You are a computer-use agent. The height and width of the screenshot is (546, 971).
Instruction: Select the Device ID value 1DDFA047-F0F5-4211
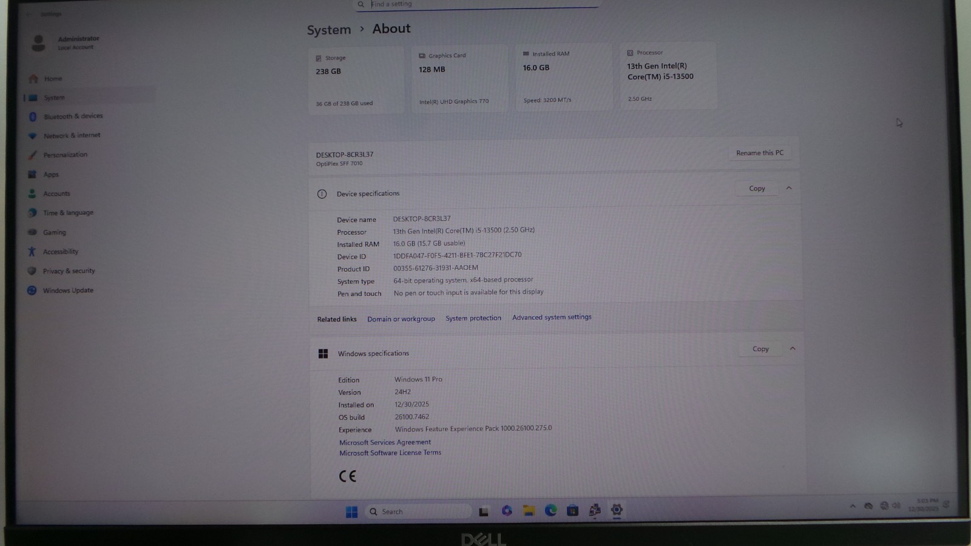click(457, 255)
